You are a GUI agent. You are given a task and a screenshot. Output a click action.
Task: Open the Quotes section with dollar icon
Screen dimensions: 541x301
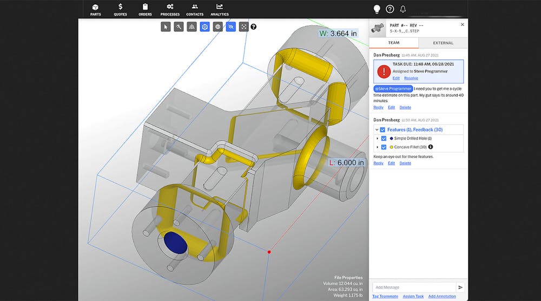coord(121,10)
